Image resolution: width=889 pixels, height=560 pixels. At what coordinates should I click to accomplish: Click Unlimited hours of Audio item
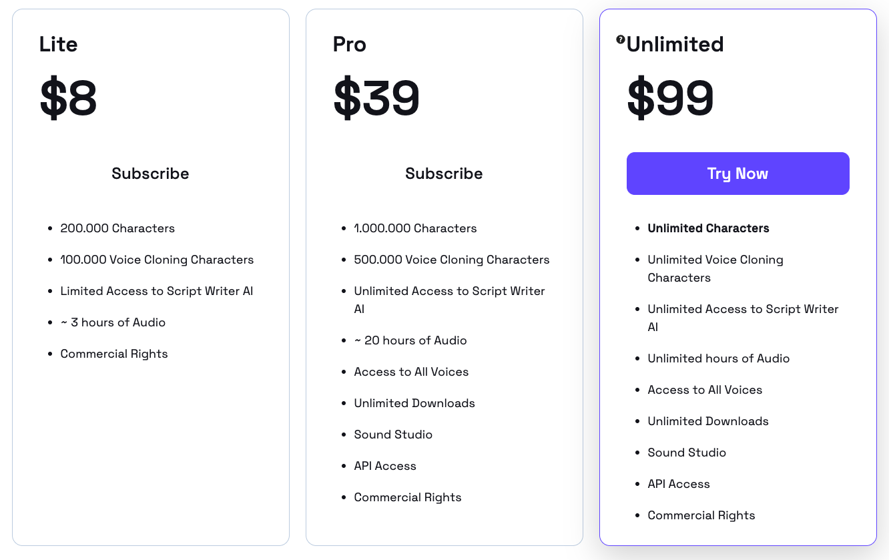[719, 358]
